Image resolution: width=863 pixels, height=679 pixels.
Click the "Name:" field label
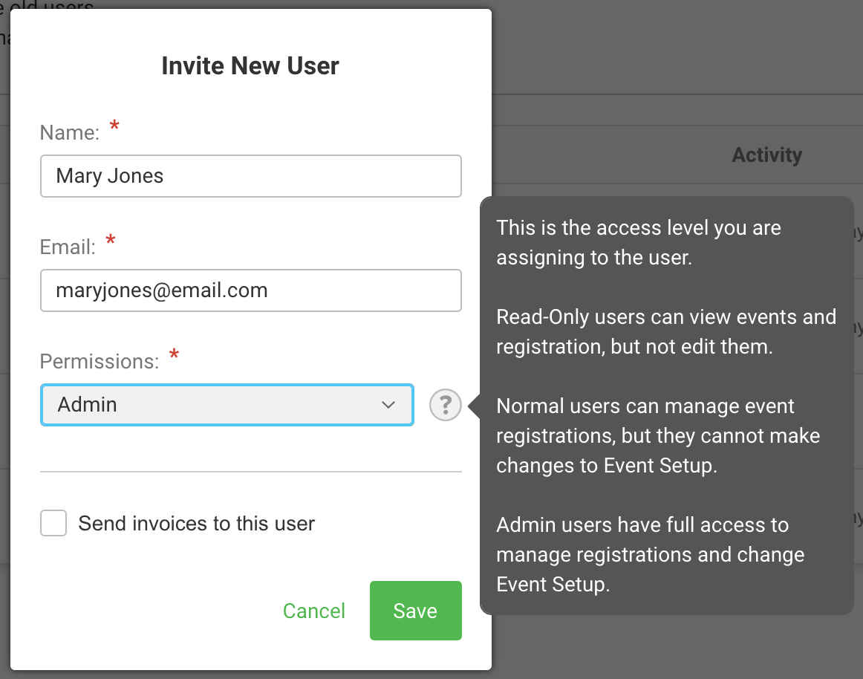69,132
